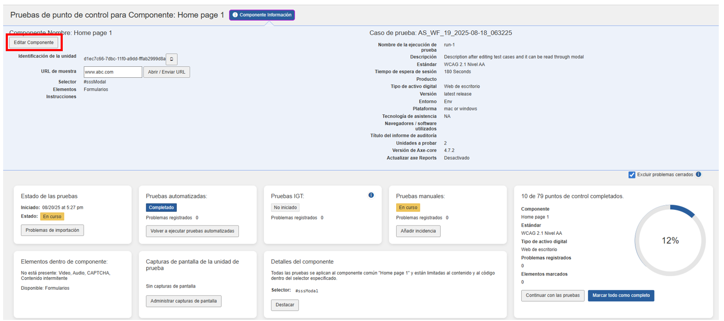Viewport: 724px width, 321px height.
Task: Collapse the Componente Información panel
Action: coord(262,15)
